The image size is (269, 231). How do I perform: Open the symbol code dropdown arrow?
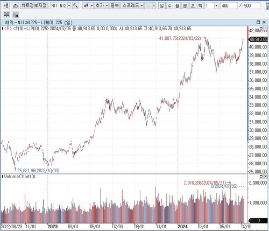(69, 6)
